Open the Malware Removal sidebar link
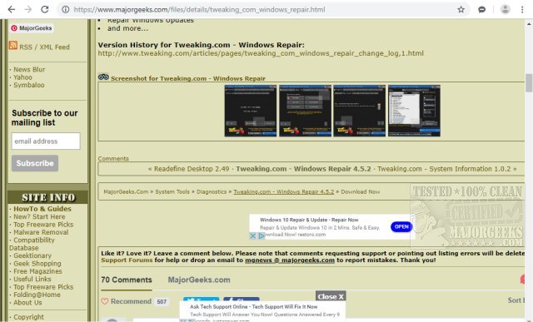 coord(41,232)
